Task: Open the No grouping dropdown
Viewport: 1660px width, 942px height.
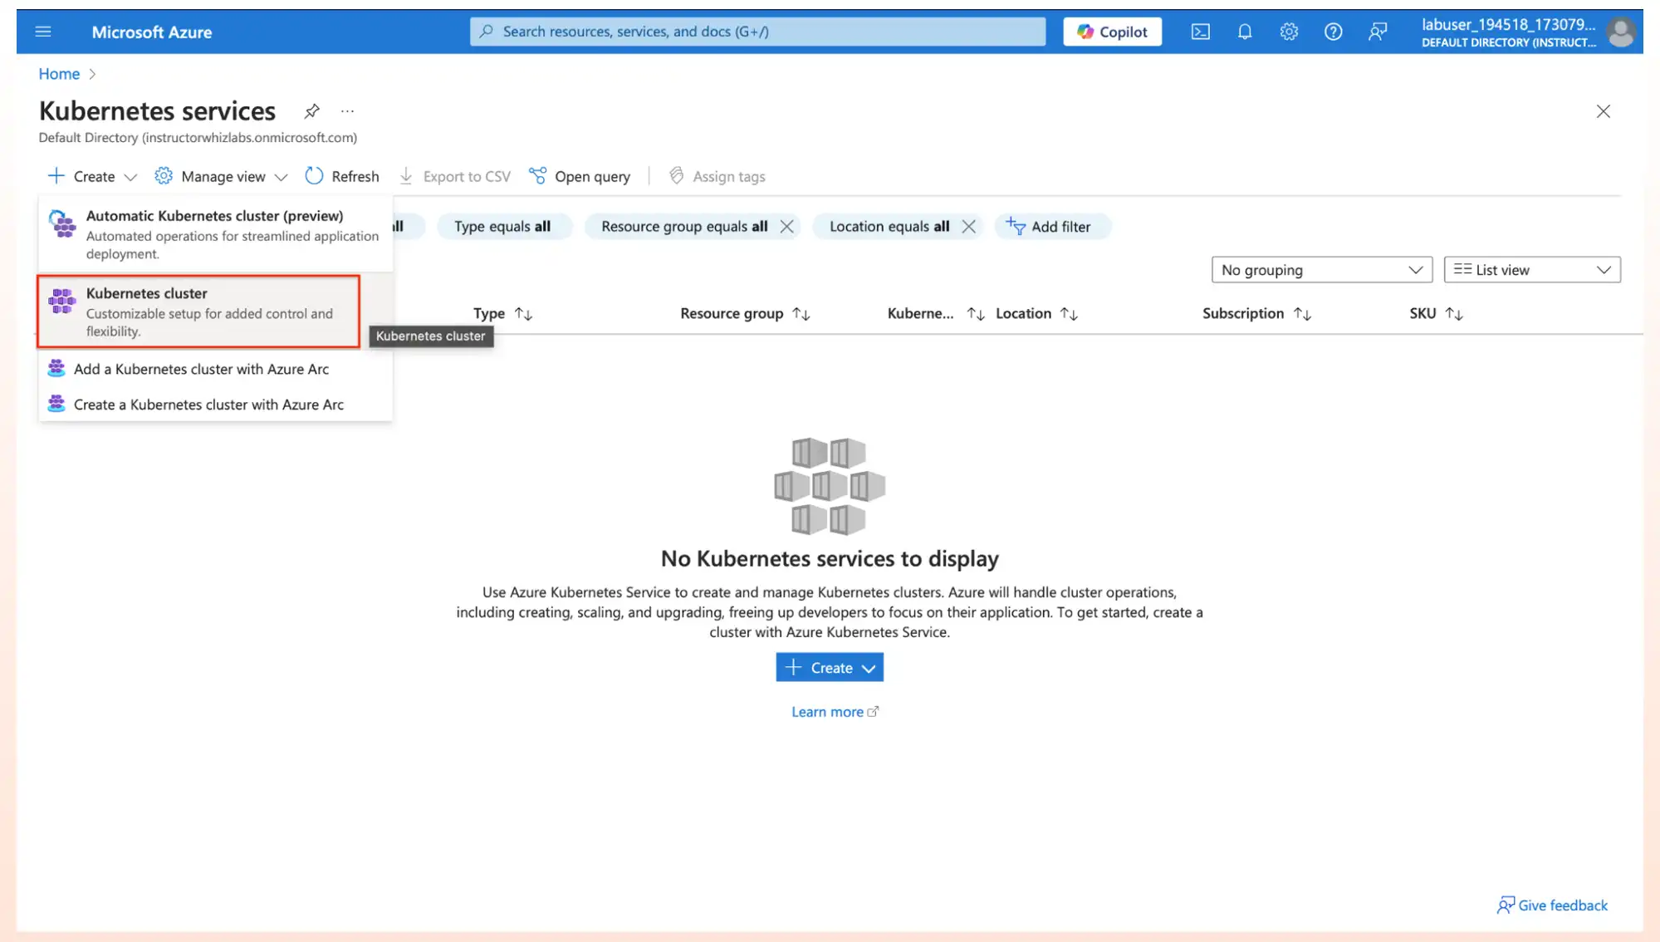Action: pyautogui.click(x=1321, y=270)
